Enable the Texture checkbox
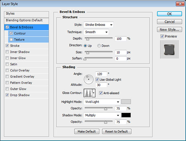 coord(11,39)
